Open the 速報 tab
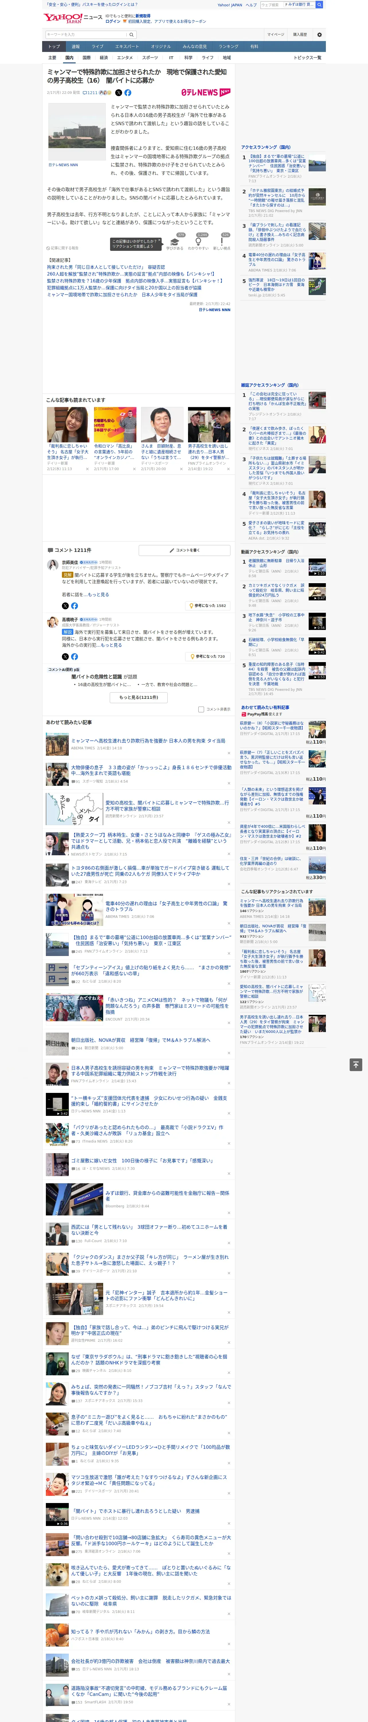368x1722 pixels. tap(75, 47)
